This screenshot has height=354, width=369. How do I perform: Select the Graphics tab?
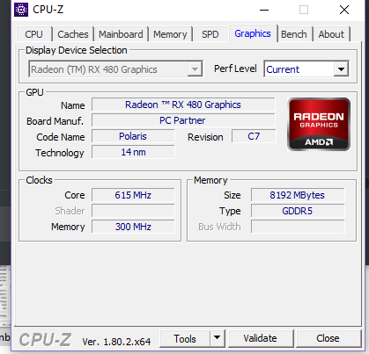(x=253, y=33)
